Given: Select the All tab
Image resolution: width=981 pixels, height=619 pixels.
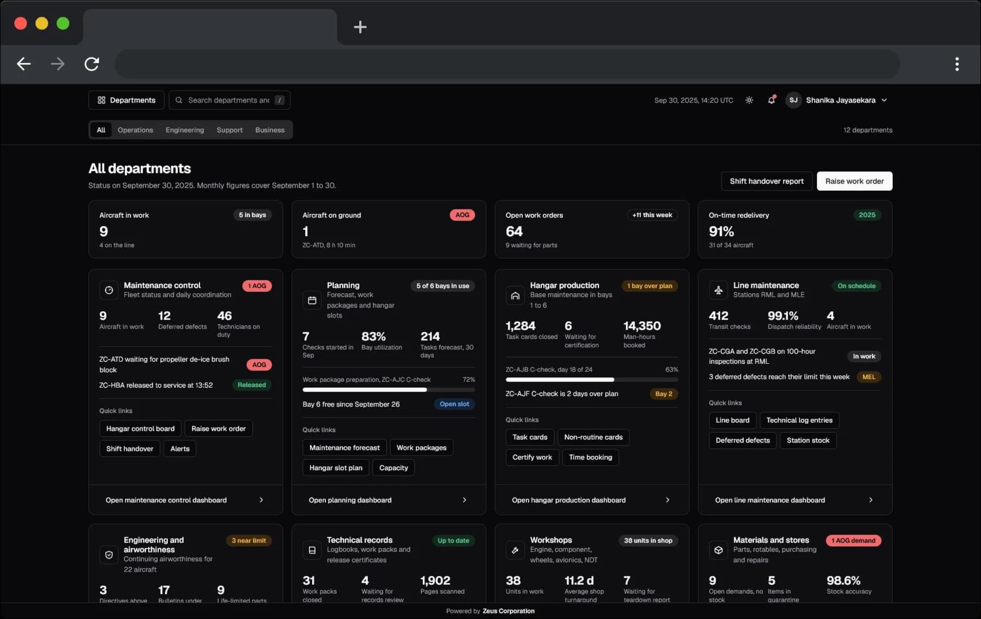Looking at the screenshot, I should pos(101,130).
